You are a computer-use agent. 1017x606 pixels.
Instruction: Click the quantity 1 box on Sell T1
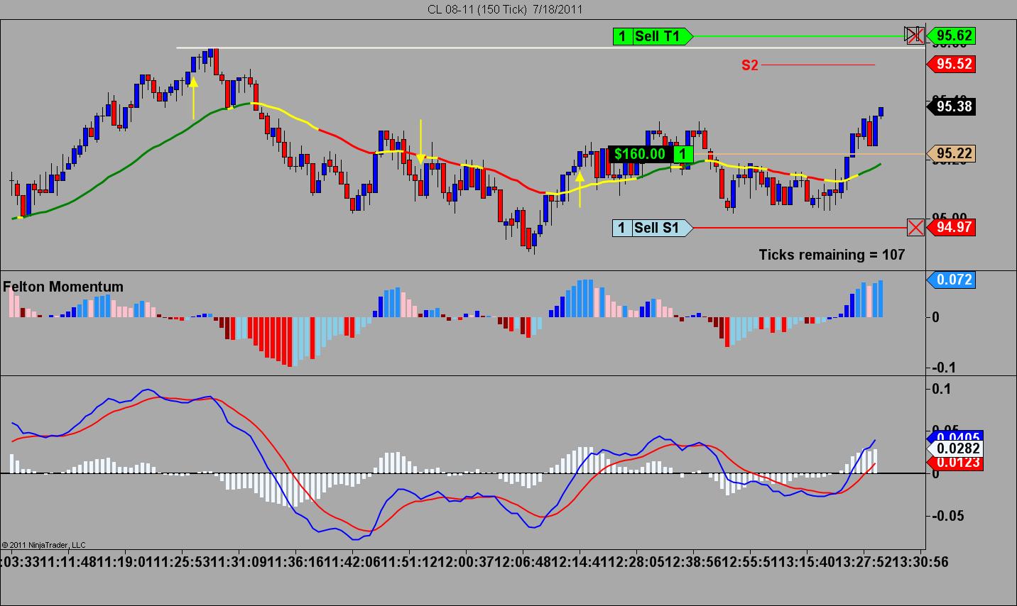pyautogui.click(x=622, y=36)
